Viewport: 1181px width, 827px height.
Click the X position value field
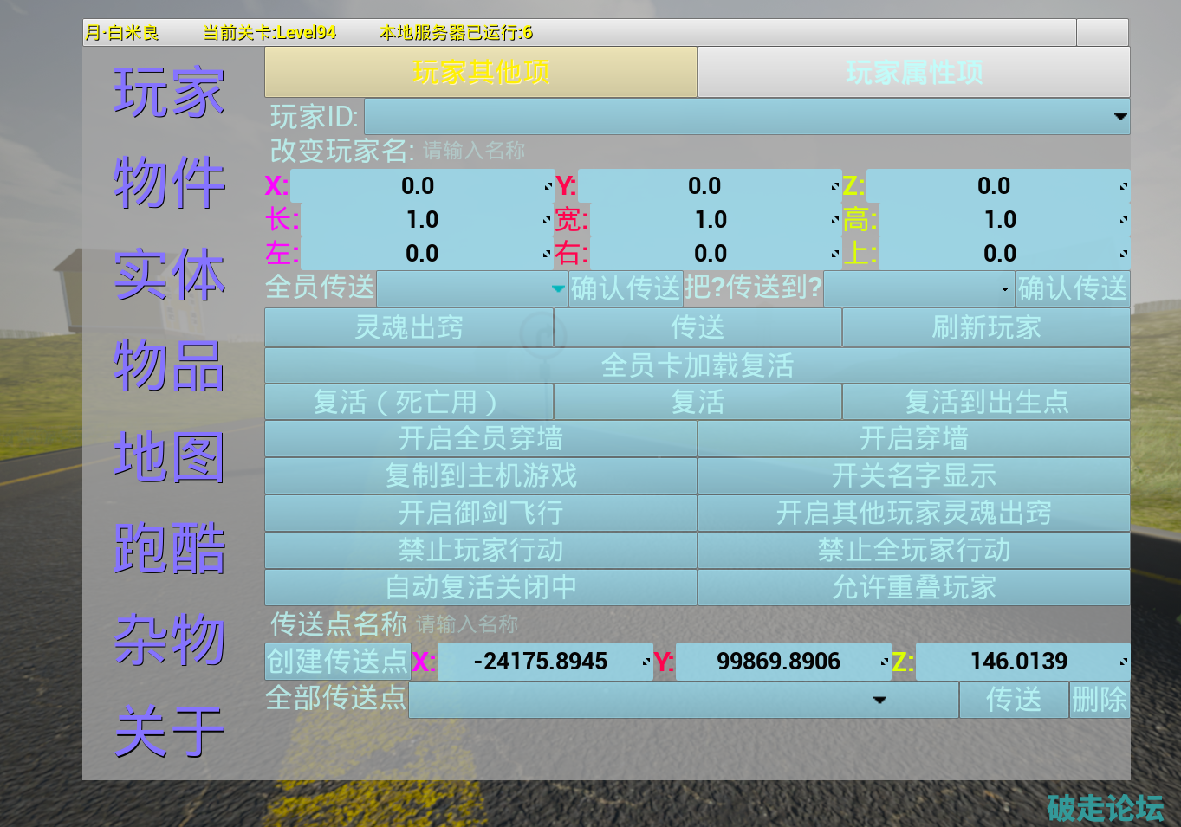(419, 186)
